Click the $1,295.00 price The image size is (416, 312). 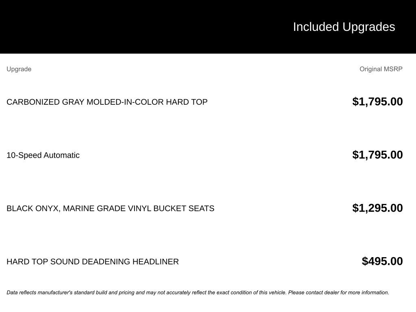[377, 208]
